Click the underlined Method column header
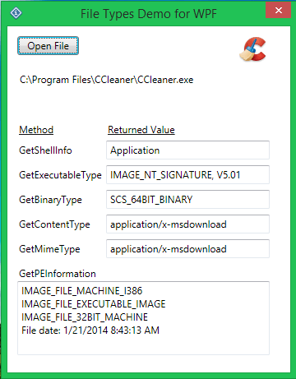 36,130
